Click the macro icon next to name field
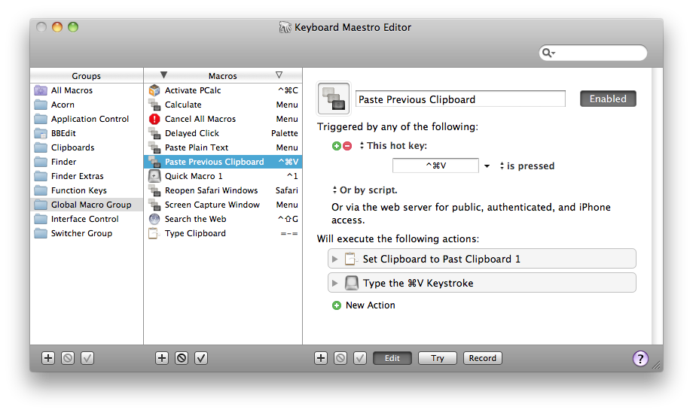 334,98
